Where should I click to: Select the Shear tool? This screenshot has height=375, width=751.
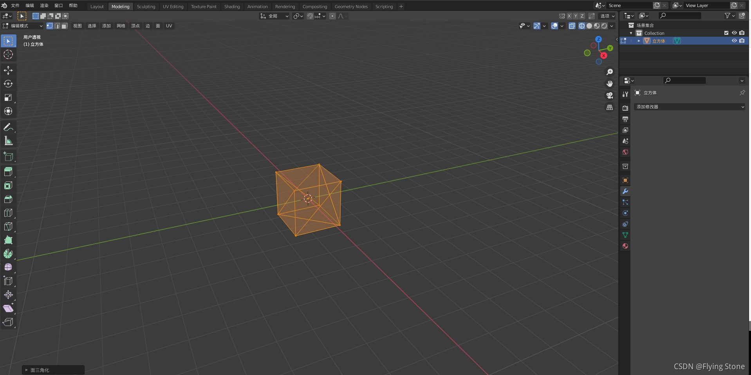click(8, 308)
